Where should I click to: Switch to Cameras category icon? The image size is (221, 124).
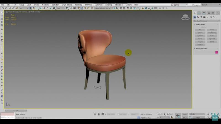(204, 17)
